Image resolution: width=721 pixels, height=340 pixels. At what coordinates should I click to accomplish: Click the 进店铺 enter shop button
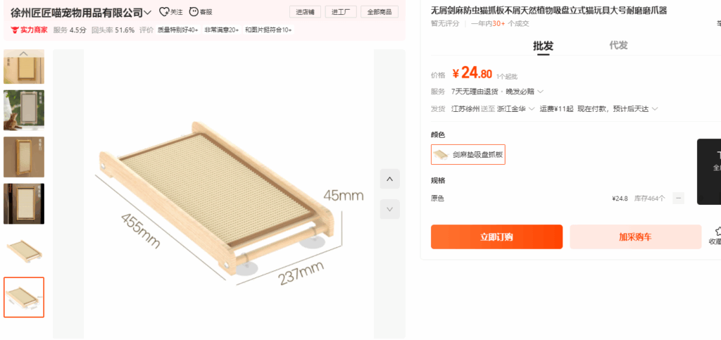click(x=306, y=12)
